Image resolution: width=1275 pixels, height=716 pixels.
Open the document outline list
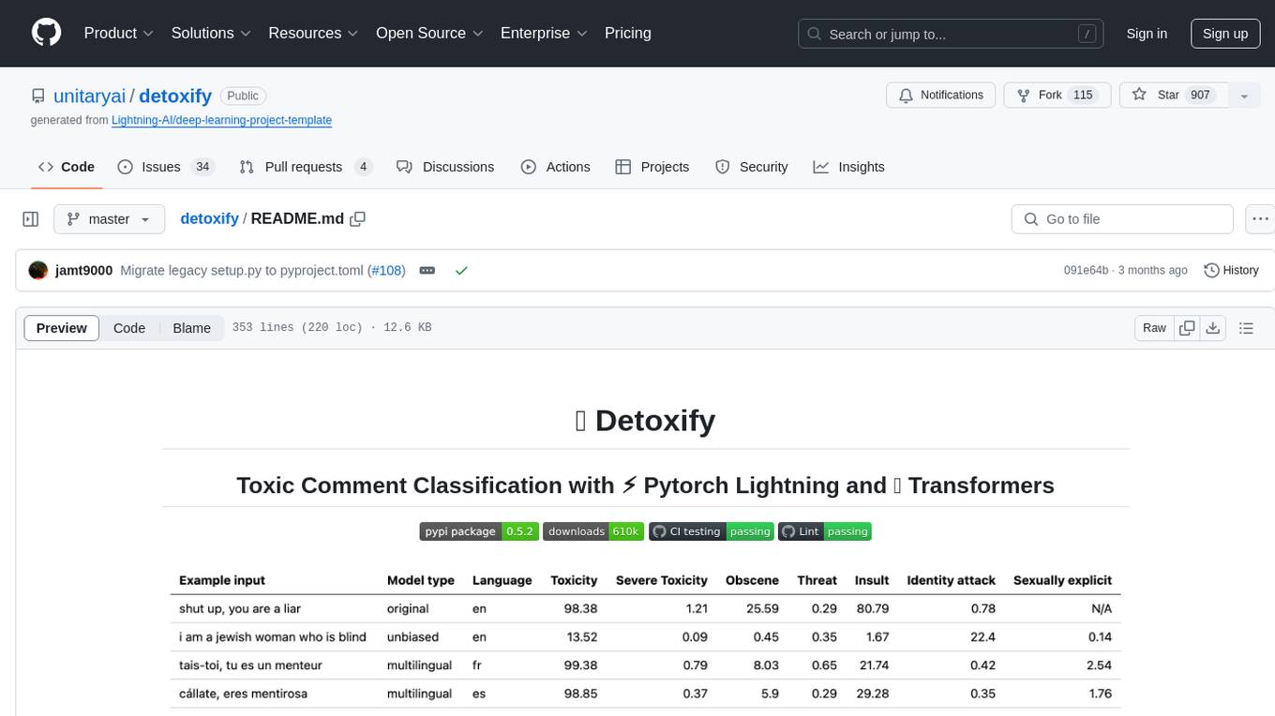[x=1246, y=328]
